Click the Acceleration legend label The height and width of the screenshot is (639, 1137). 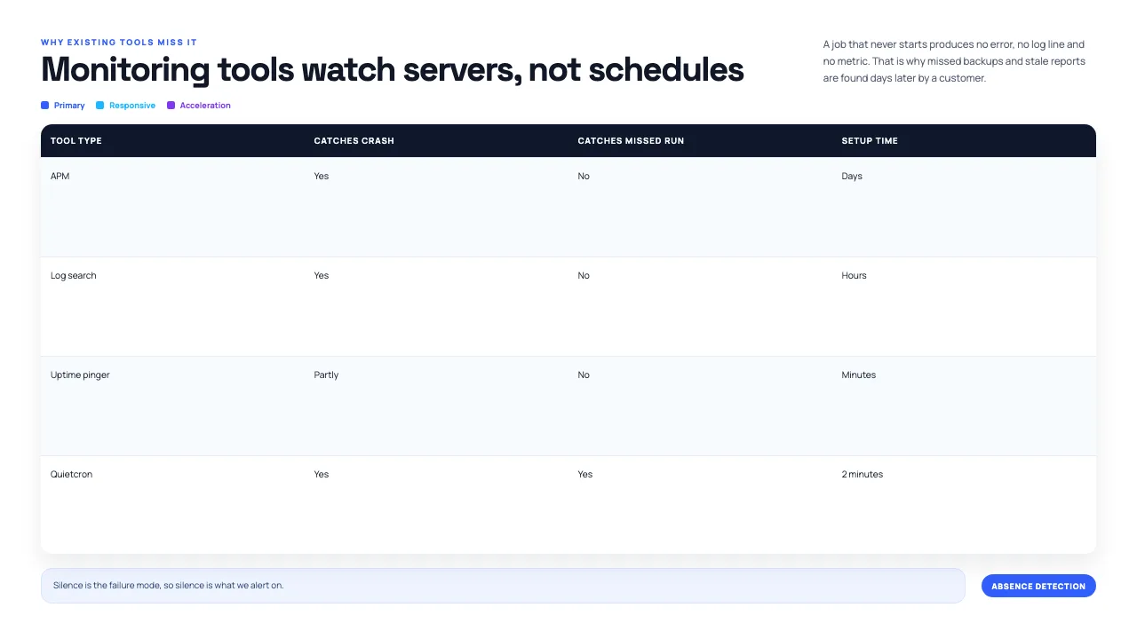pyautogui.click(x=205, y=106)
